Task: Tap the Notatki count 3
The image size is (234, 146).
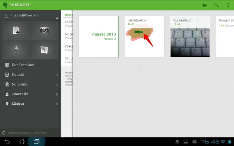Action: [57, 75]
